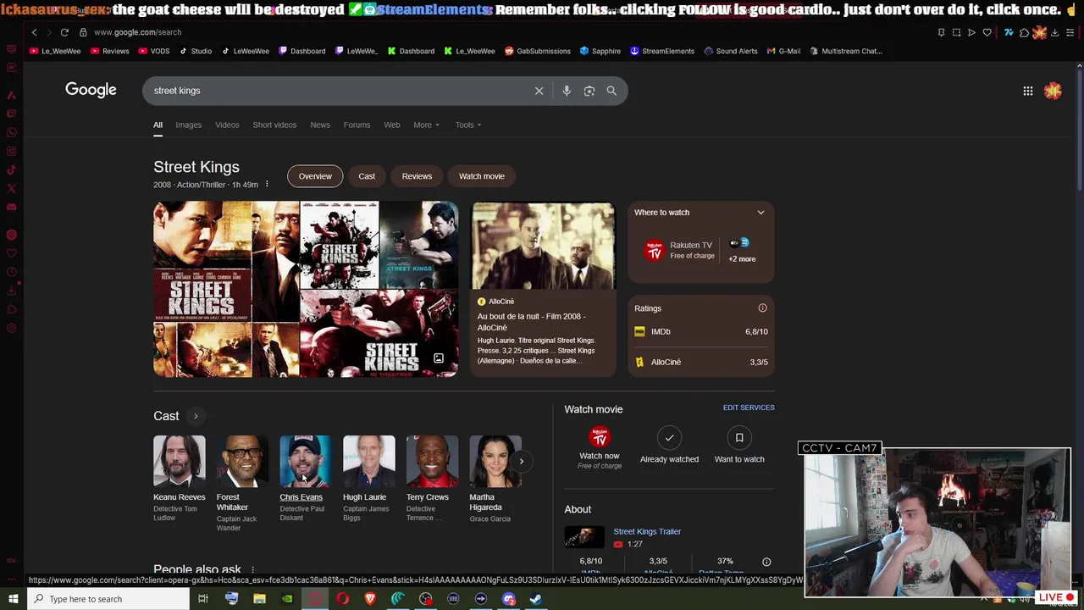This screenshot has height=610, width=1084.
Task: Switch to the Videos tab
Action: (x=227, y=125)
